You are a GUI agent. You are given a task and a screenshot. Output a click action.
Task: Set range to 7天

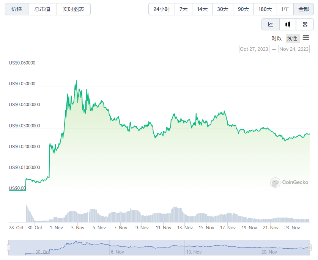[184, 9]
